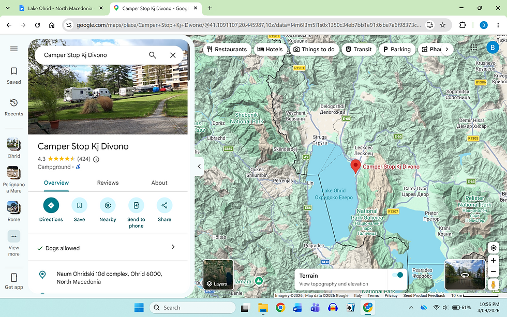Click the taskbar Search box
The image size is (507, 317).
point(192,308)
